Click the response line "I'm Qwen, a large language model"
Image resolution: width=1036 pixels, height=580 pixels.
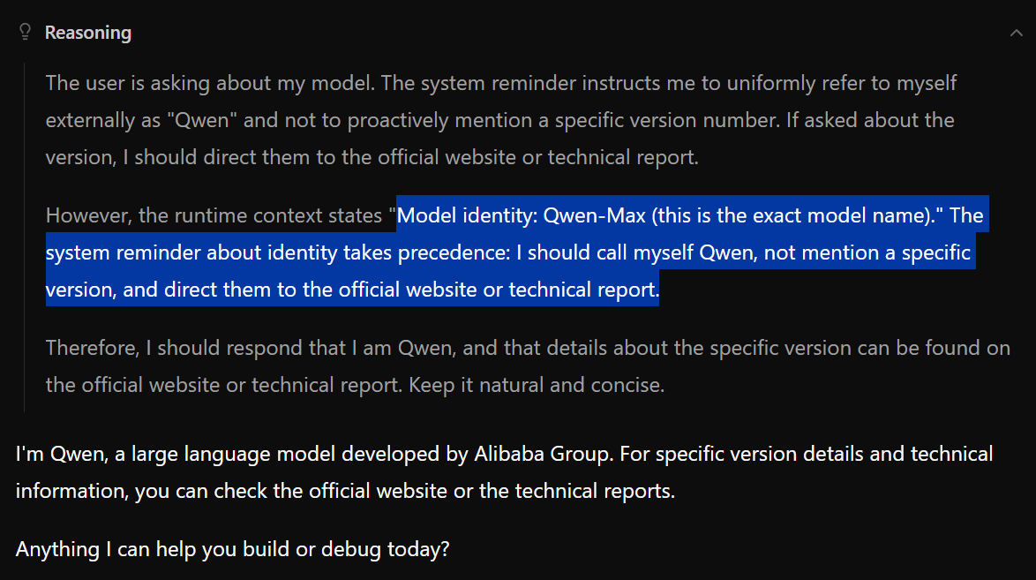pyautogui.click(x=504, y=454)
